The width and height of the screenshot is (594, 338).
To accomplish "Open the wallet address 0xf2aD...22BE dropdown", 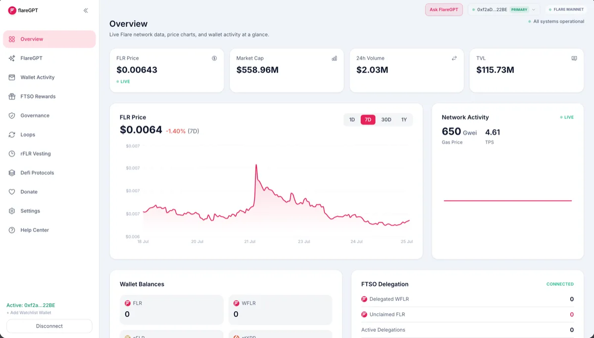I will [x=504, y=9].
